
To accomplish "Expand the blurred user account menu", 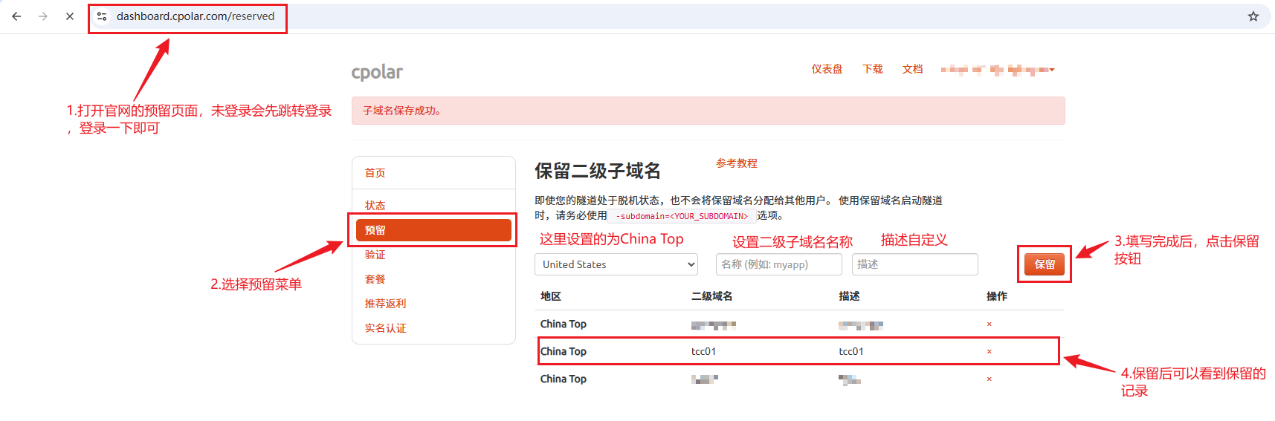I will pos(997,70).
